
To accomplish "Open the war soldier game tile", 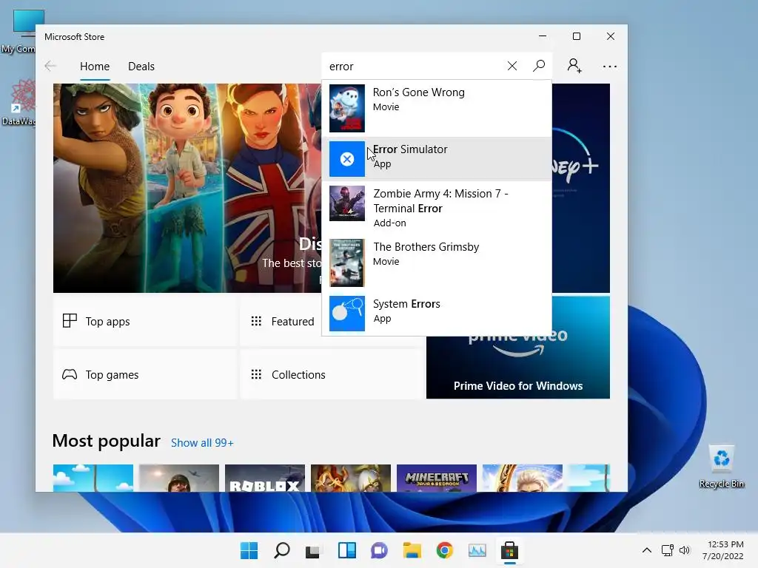I will point(179,479).
